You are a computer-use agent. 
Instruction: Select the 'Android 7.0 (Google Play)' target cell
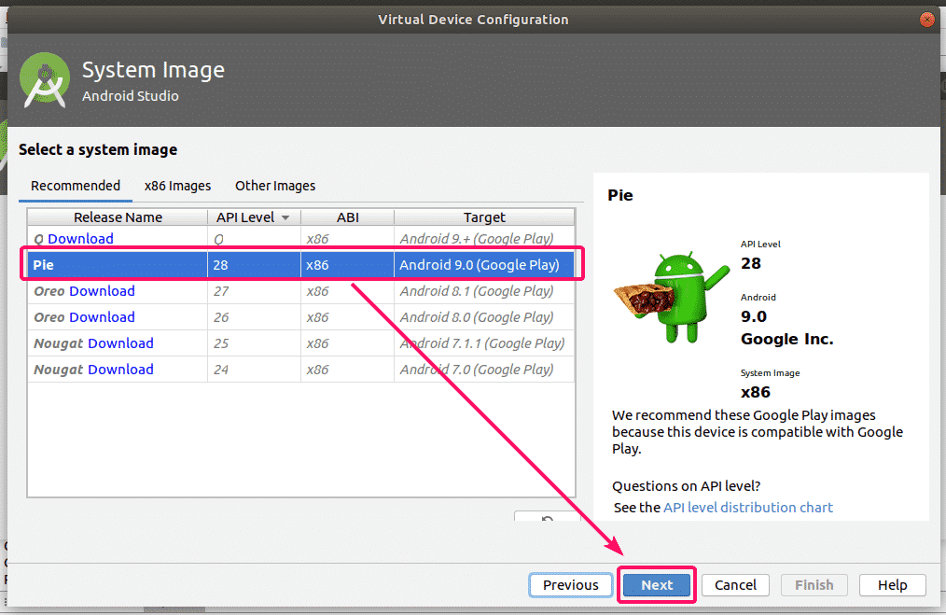pyautogui.click(x=484, y=370)
